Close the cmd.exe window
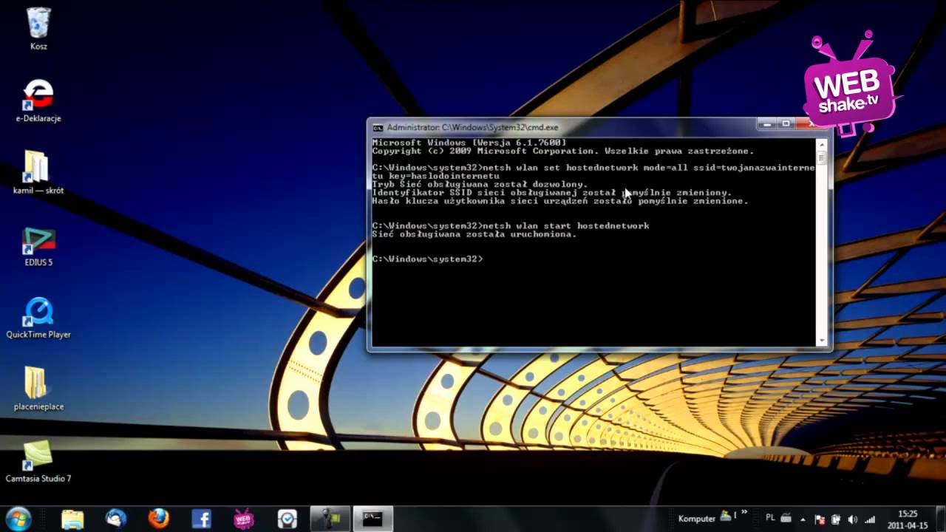Viewport: 946px width, 532px height. [x=811, y=124]
